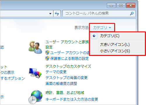Open デスクトップの背景の変更 link
146x105 pixels.
click(x=67, y=78)
